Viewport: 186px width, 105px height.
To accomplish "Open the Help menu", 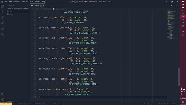I will 44,2.
